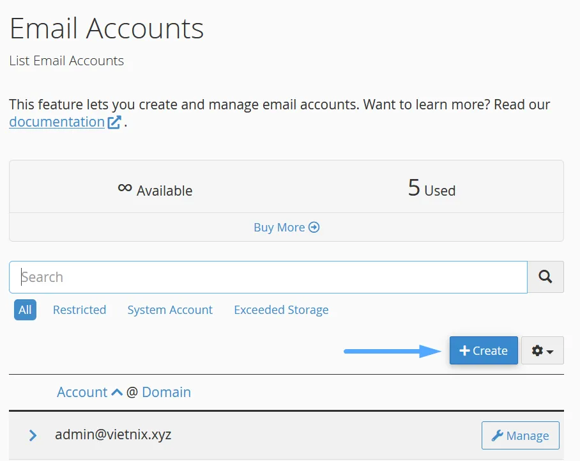Click the gear settings icon
The width and height of the screenshot is (580, 461).
tap(537, 350)
